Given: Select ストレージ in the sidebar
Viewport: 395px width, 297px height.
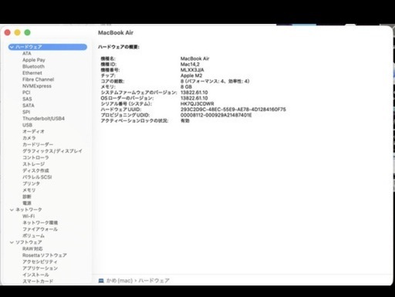Looking at the screenshot, I should coord(34,164).
